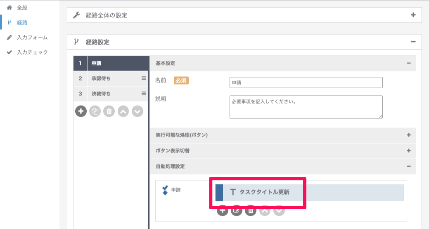
Task: Select the 承認待ち route step
Action: point(101,78)
